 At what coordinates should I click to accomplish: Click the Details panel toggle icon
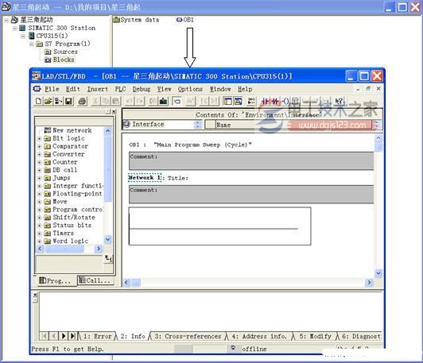coord(238,102)
